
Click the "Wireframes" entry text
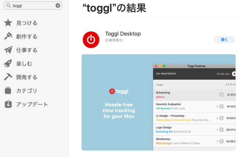(x=163, y=139)
